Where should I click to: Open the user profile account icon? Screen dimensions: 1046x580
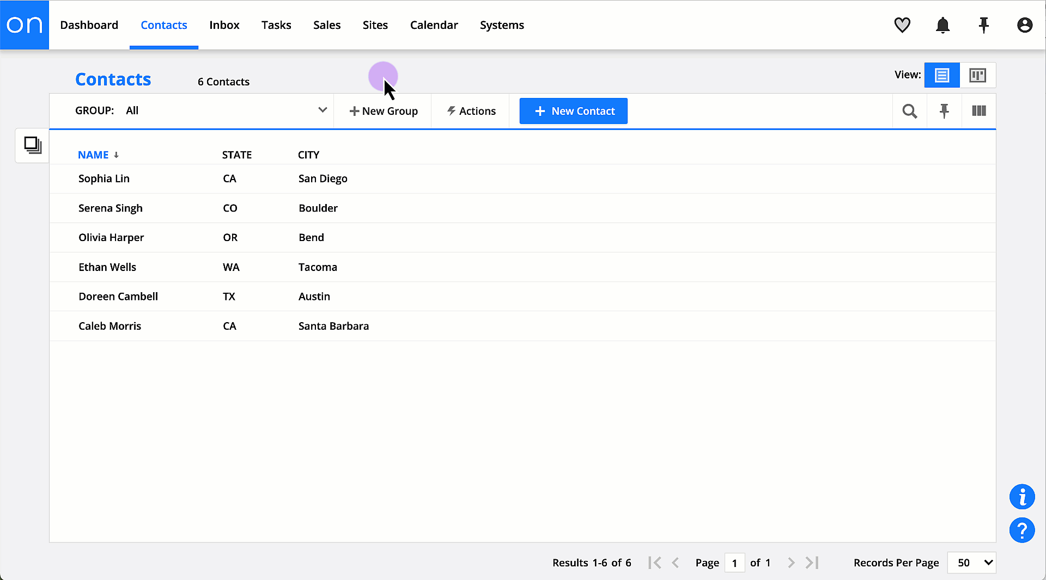tap(1024, 25)
